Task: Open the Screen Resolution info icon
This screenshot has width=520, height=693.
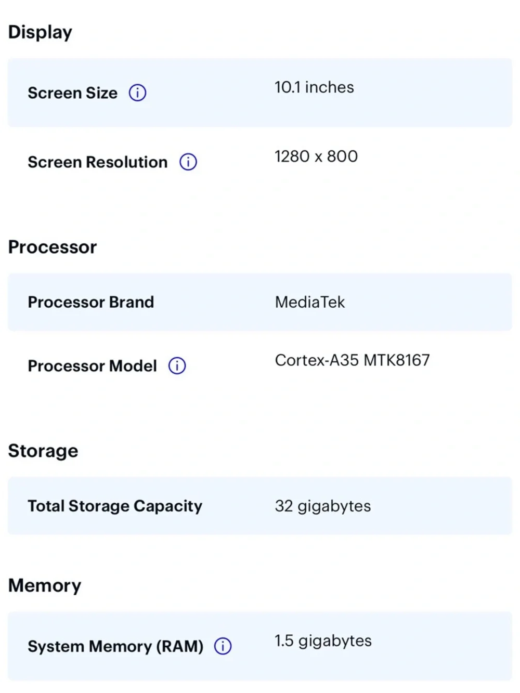Action: coord(188,162)
